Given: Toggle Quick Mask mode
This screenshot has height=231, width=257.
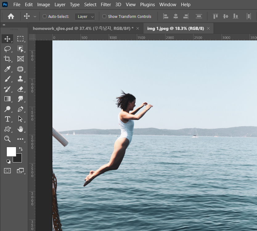Looking at the screenshot, I should [x=7, y=171].
